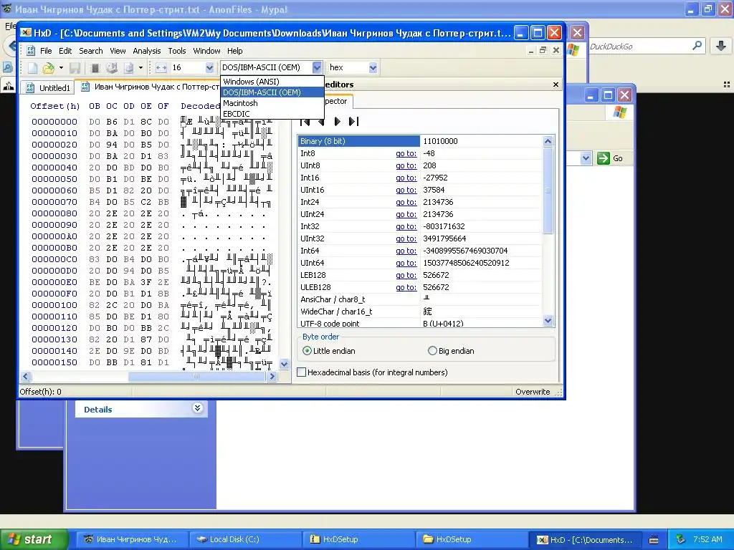Open the bytes per row dropdown showing 16
Viewport: 734px width, 550px height.
click(x=209, y=68)
